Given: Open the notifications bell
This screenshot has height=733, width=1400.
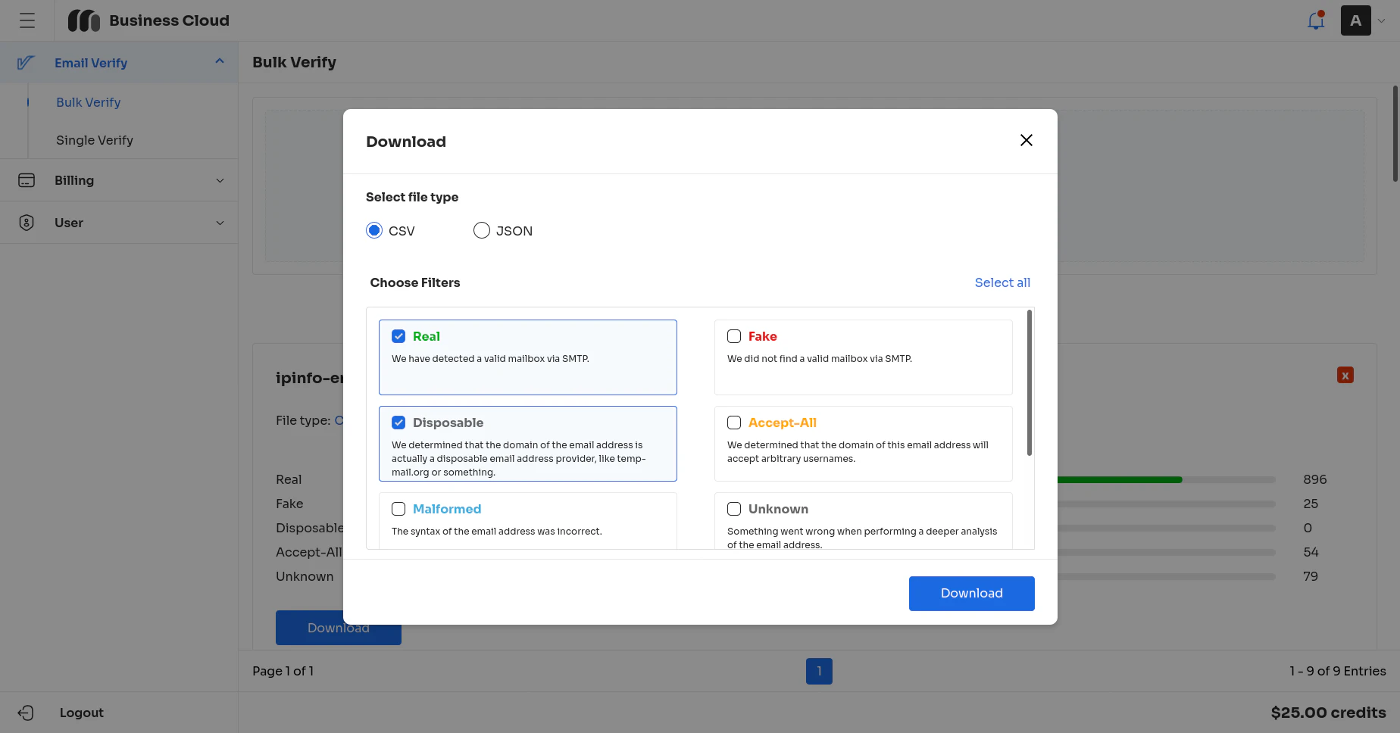Looking at the screenshot, I should click(x=1316, y=20).
